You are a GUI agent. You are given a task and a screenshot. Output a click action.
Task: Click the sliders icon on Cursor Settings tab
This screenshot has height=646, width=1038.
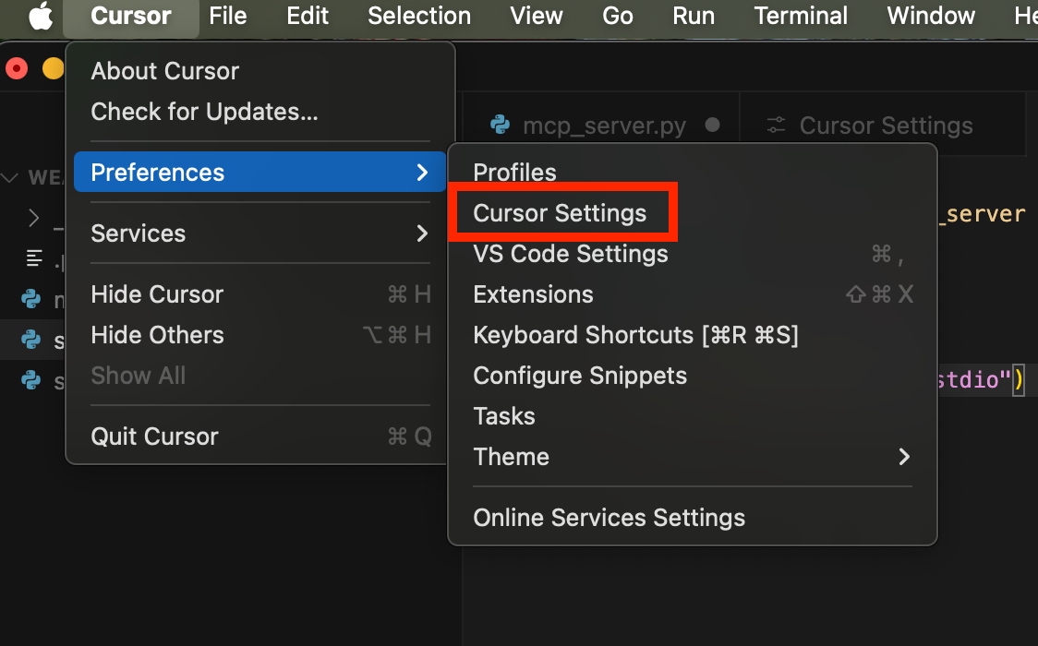776,125
